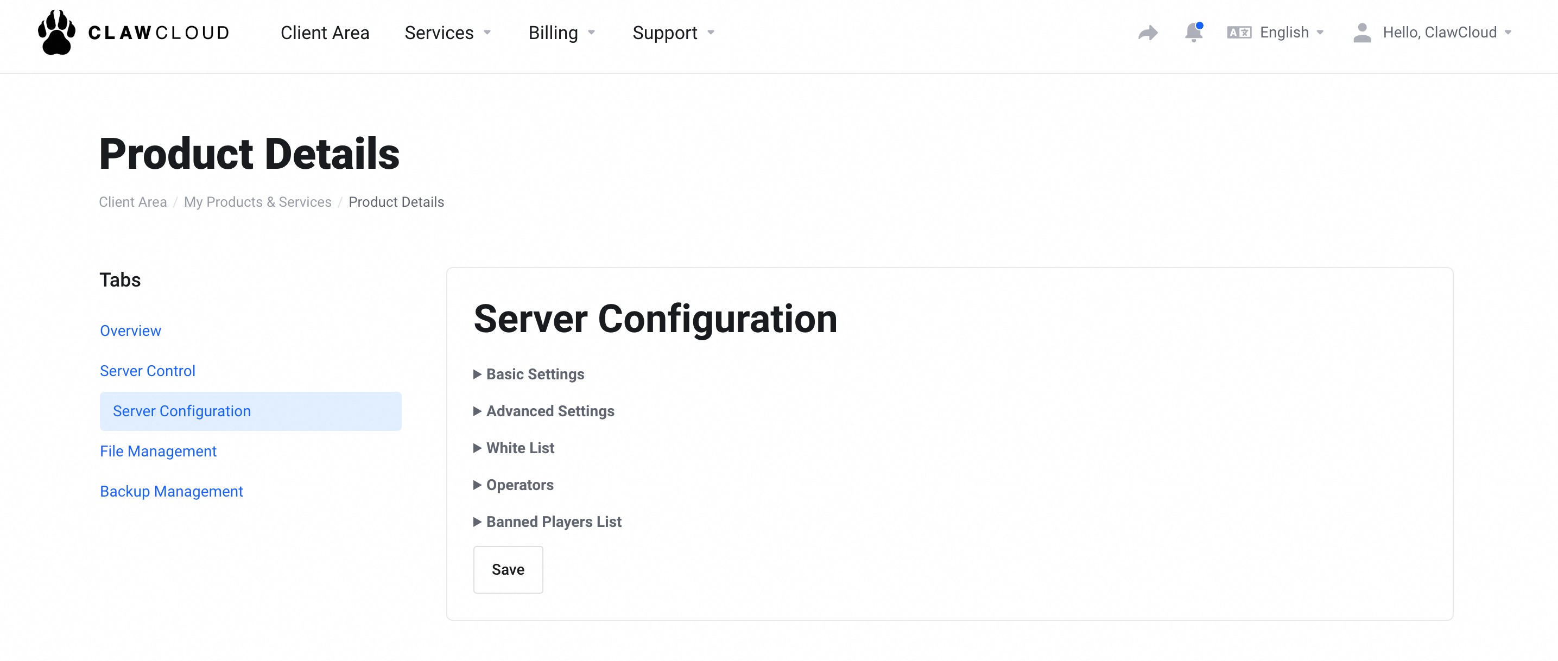
Task: Expand the White List section
Action: coord(520,448)
